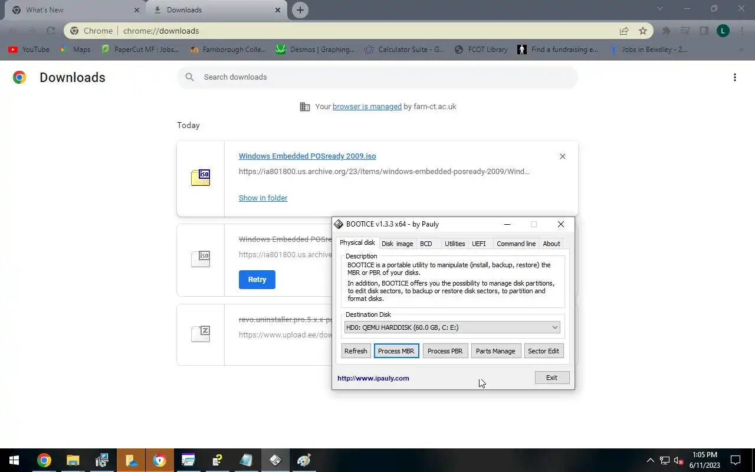
Task: Open the ipauly.com link
Action: tap(373, 378)
